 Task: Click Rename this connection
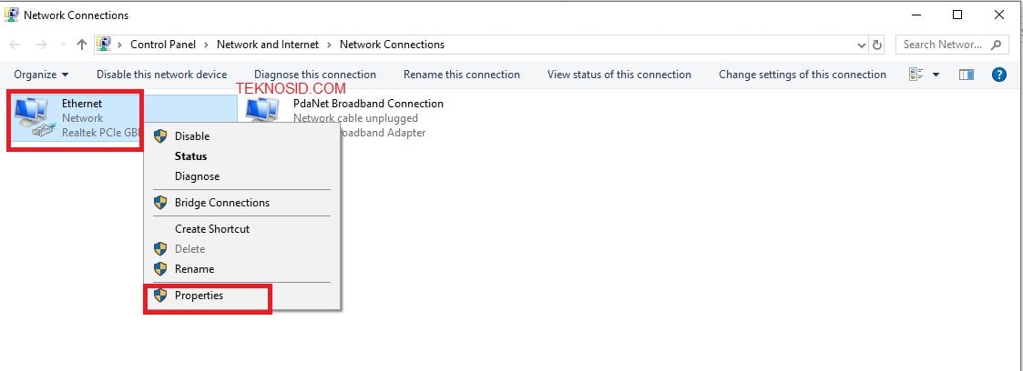pyautogui.click(x=461, y=75)
